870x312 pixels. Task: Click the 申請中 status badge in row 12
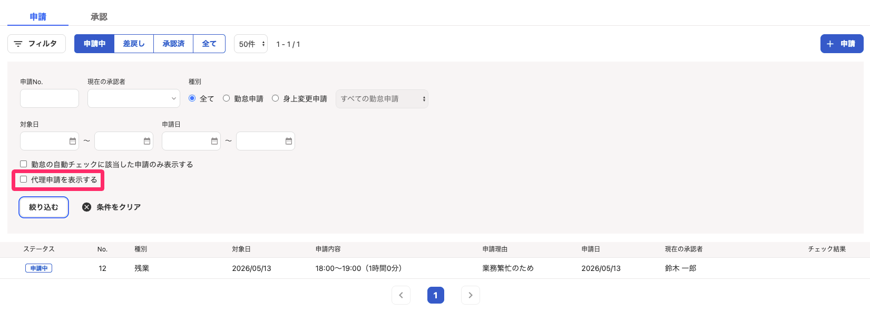[x=39, y=268]
